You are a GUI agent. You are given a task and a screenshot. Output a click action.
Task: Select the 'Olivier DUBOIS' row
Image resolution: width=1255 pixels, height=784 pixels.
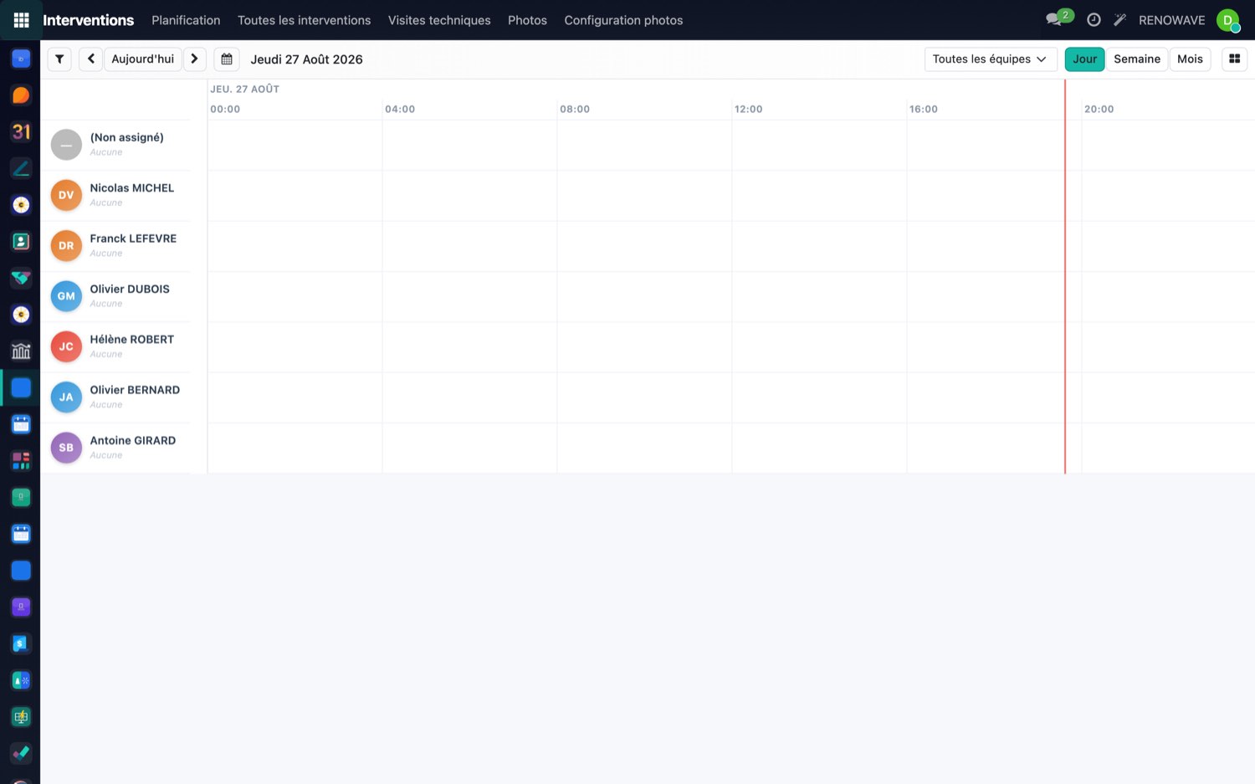115,296
